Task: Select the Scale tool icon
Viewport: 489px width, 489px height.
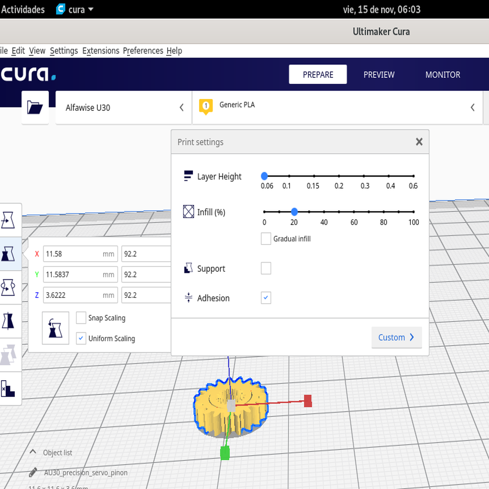Action: point(9,254)
